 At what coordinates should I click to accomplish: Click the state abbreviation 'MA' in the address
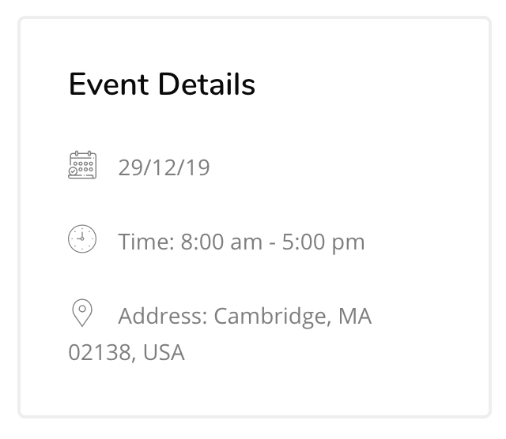tap(355, 316)
